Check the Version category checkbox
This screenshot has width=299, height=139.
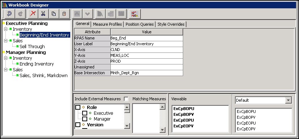click(x=78, y=125)
